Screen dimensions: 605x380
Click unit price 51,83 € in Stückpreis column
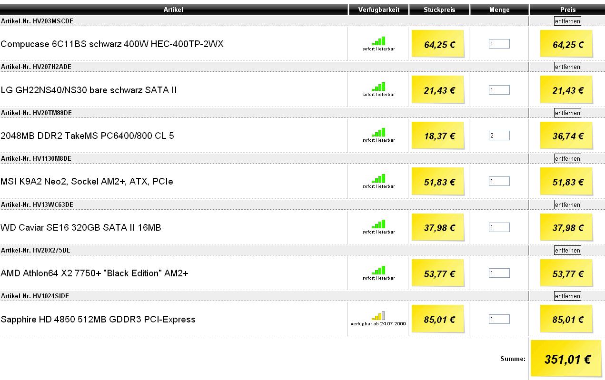pyautogui.click(x=438, y=181)
